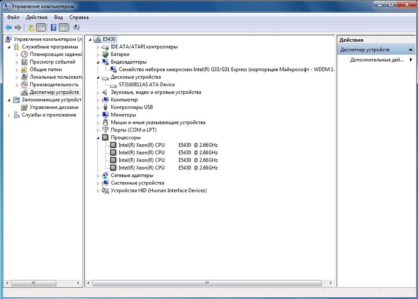Image resolution: width=418 pixels, height=299 pixels.
Task: Expand the Системные устройства node
Action: pos(98,183)
